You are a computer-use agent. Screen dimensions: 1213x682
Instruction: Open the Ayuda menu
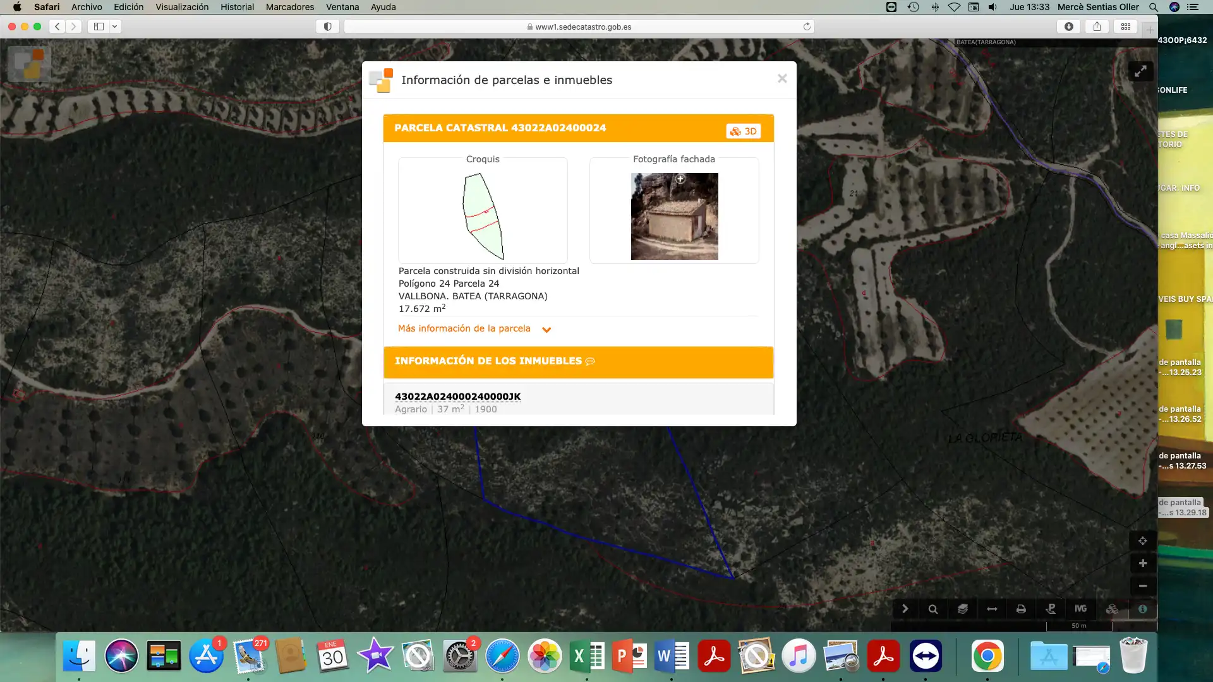pyautogui.click(x=383, y=7)
